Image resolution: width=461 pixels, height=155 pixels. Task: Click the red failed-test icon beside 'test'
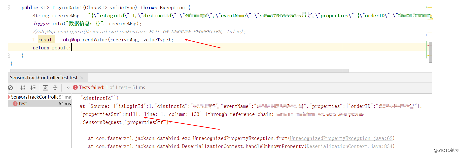point(15,104)
